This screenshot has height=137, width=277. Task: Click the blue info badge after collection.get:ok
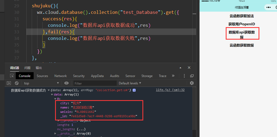point(134,90)
